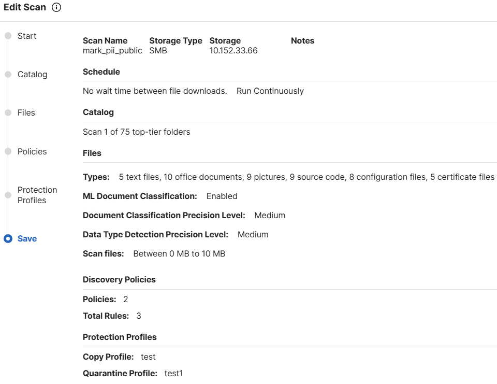Select the Save step label
The image size is (497, 384).
coord(27,239)
